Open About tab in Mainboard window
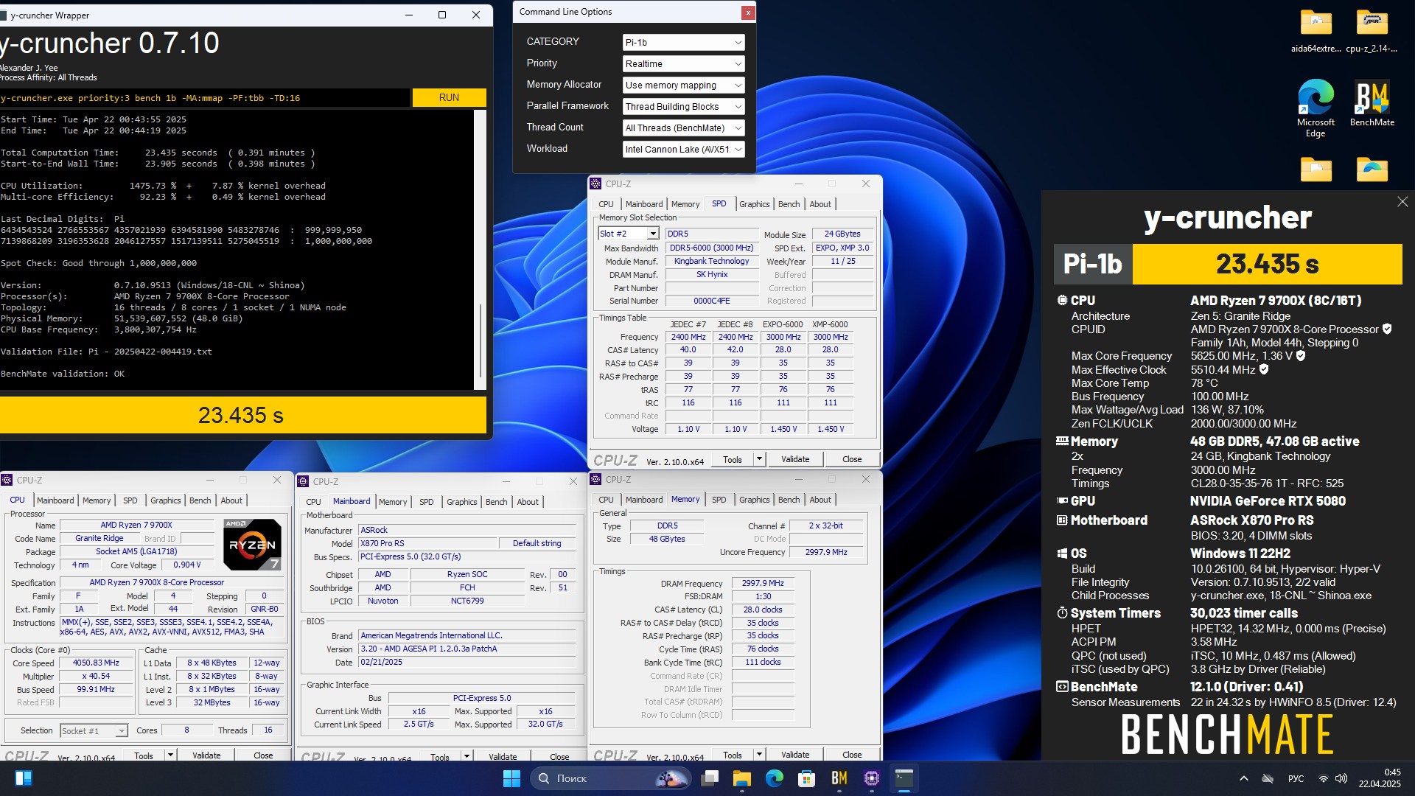Viewport: 1415px width, 796px height. click(x=527, y=502)
